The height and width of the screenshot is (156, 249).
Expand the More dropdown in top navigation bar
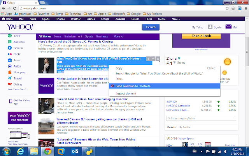pyautogui.click(x=176, y=19)
